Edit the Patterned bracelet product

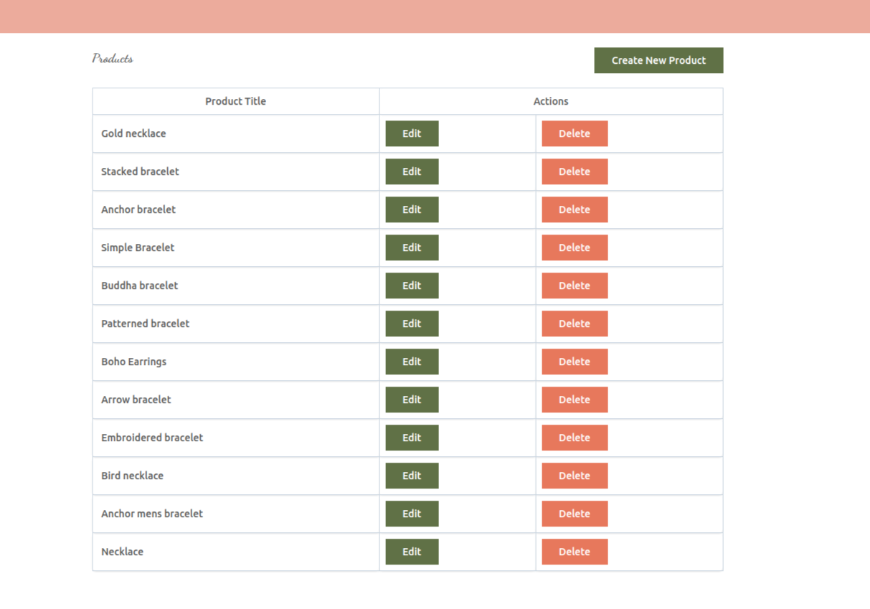pos(412,324)
